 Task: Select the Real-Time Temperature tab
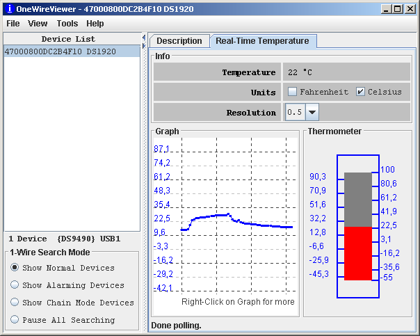click(263, 41)
